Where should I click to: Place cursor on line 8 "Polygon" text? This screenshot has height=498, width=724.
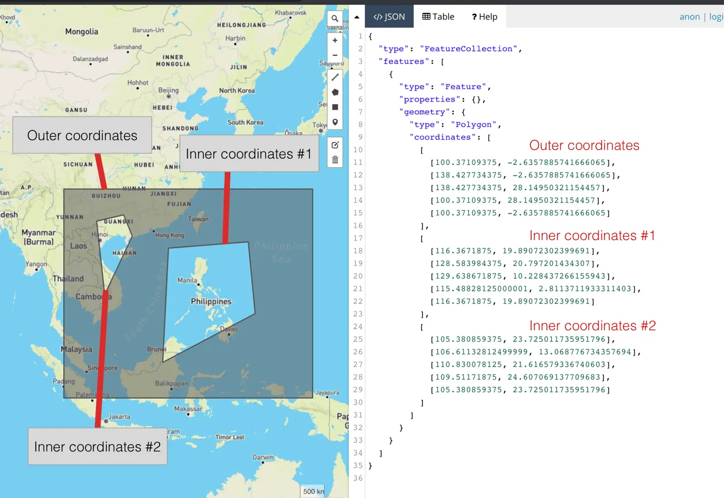(475, 125)
